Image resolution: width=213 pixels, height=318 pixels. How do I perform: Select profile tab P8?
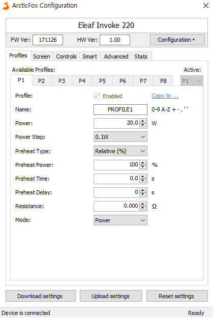tap(163, 81)
